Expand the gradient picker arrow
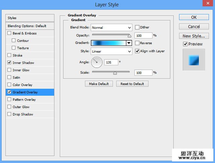The height and width of the screenshot is (163, 215). pyautogui.click(x=129, y=43)
